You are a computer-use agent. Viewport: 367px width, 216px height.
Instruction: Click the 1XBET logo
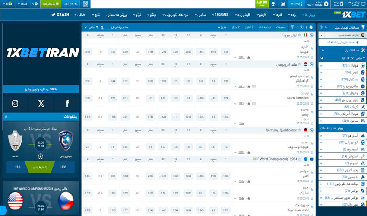point(354,15)
